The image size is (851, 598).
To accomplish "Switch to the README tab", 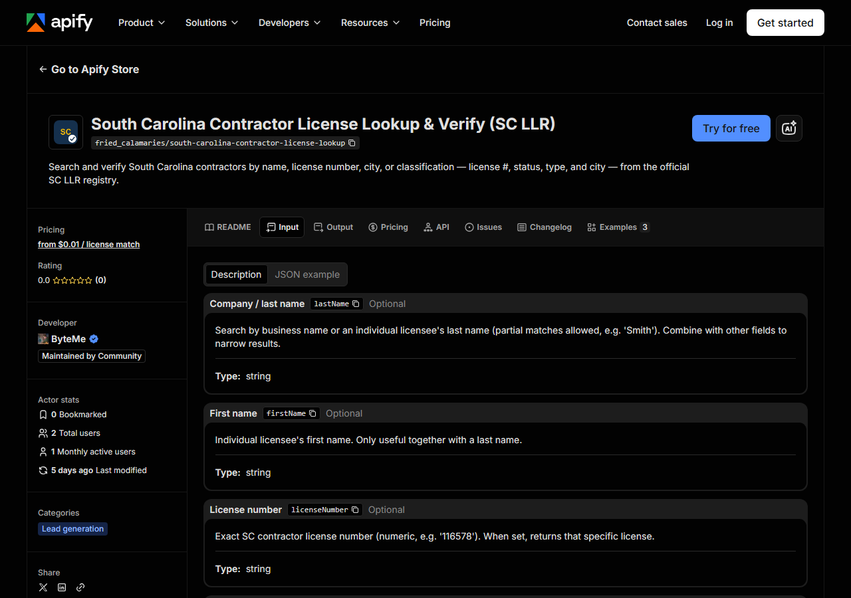I will [228, 227].
